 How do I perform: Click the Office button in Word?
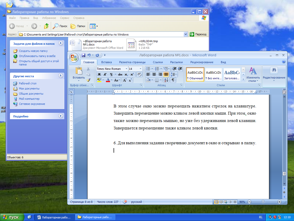tap(74, 58)
